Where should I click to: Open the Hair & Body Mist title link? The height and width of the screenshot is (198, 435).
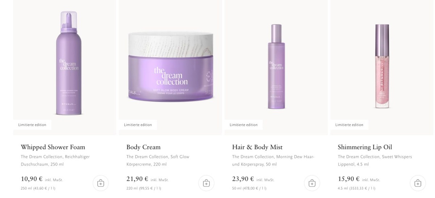click(x=257, y=147)
